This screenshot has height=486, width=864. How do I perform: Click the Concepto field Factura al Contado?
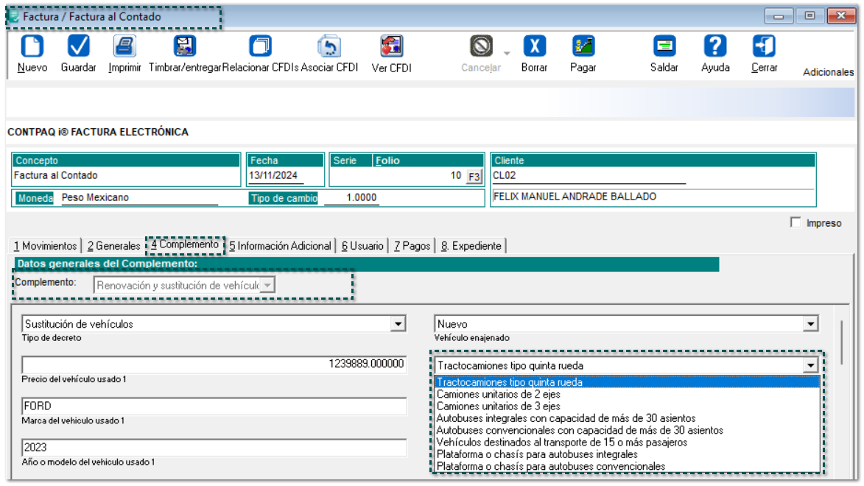tap(126, 176)
